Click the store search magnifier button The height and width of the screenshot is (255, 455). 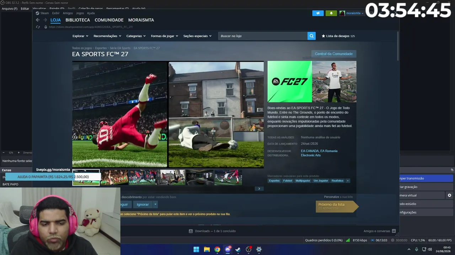[x=311, y=36]
